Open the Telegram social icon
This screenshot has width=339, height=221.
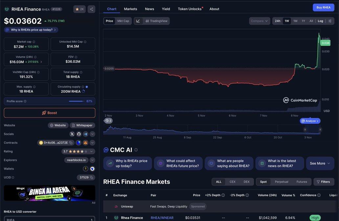click(x=85, y=134)
